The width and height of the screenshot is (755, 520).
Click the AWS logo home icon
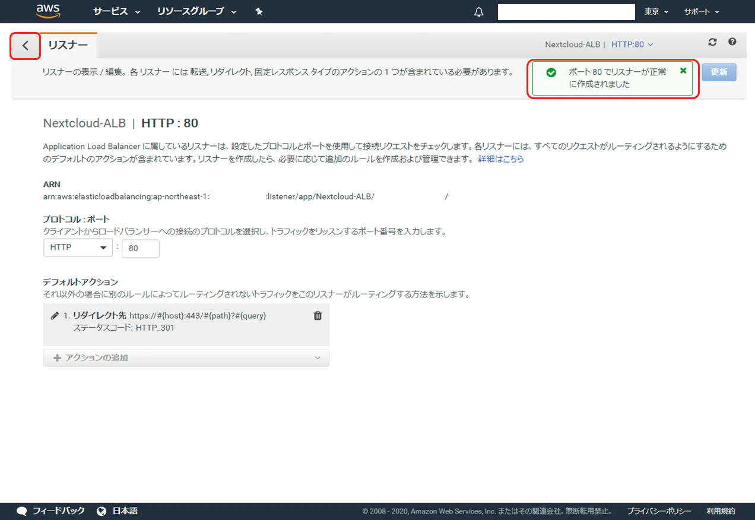(x=47, y=10)
